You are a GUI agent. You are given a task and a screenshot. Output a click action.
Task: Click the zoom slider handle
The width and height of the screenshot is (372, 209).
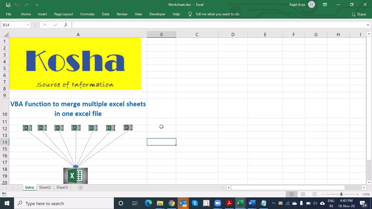(x=341, y=194)
